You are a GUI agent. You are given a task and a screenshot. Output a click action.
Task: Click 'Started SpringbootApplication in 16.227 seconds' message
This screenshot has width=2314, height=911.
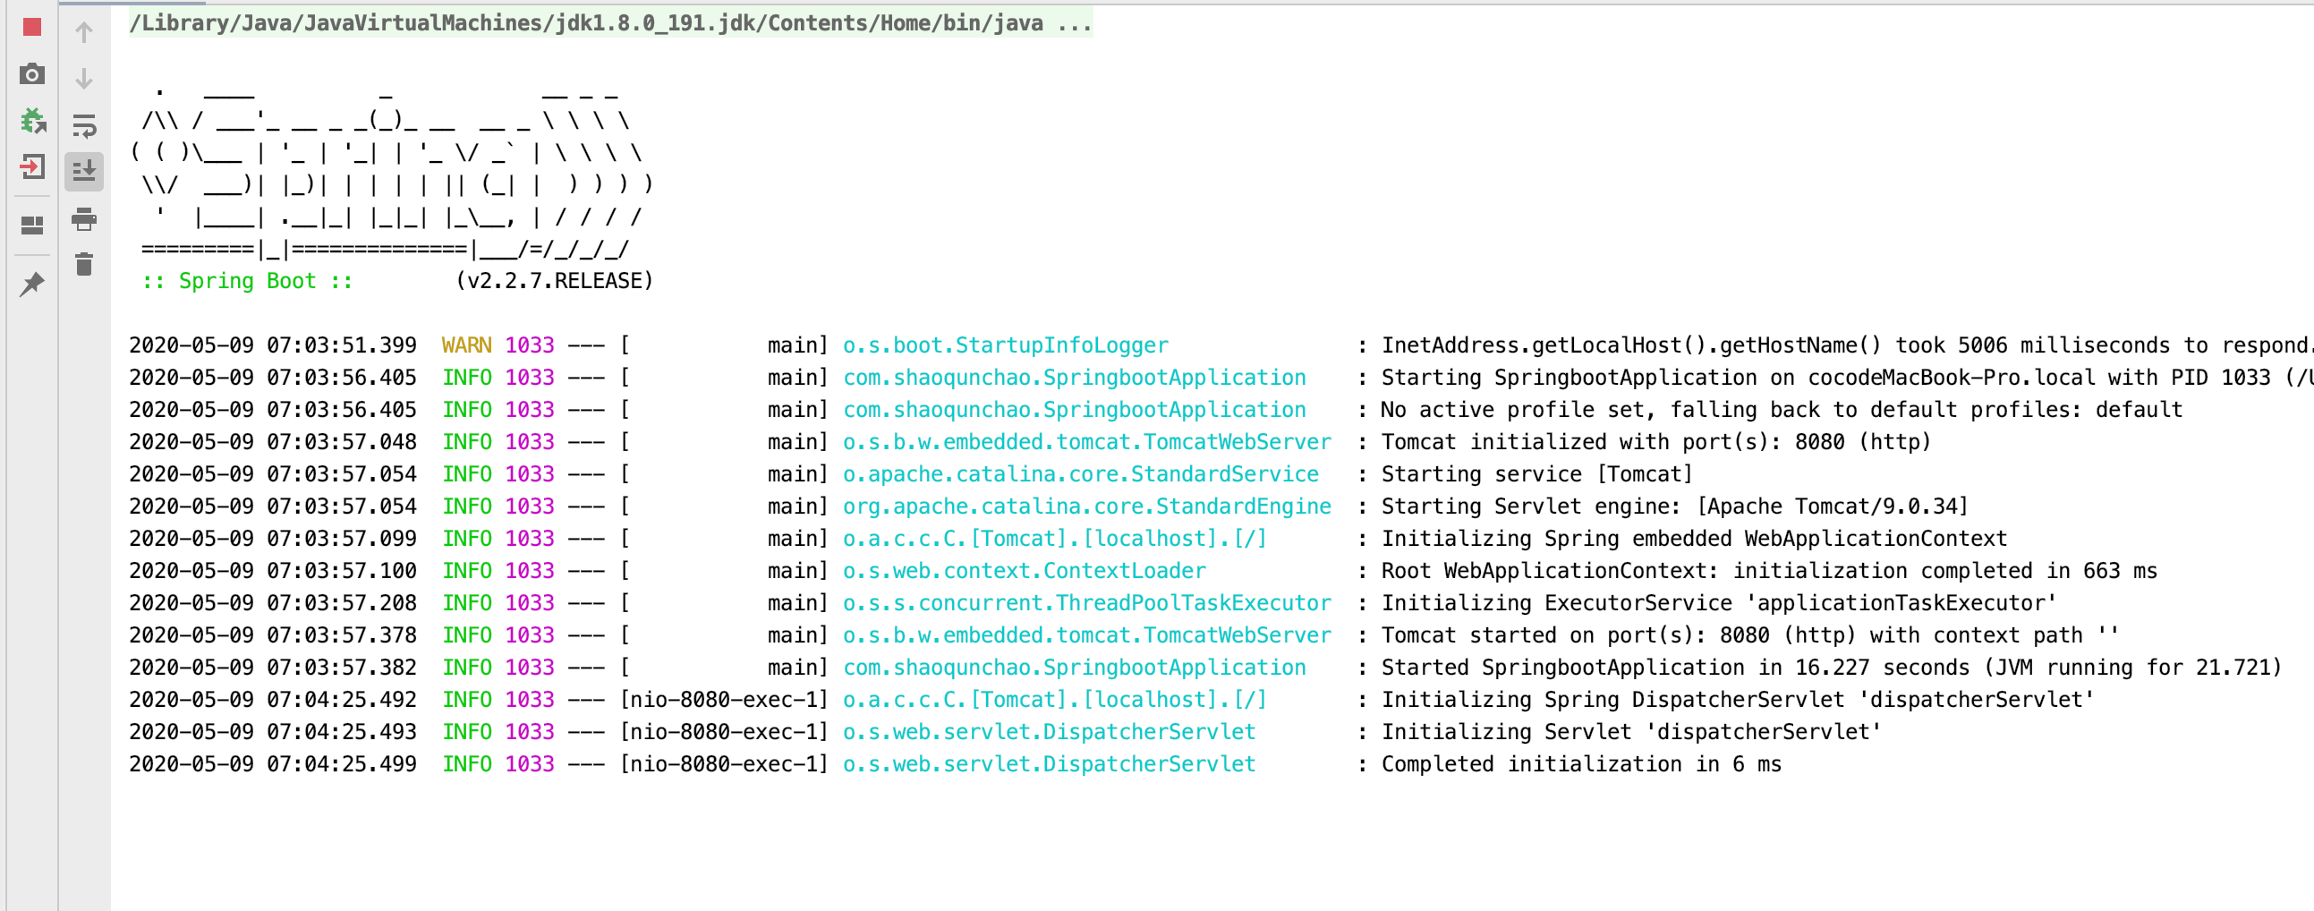click(x=1831, y=668)
